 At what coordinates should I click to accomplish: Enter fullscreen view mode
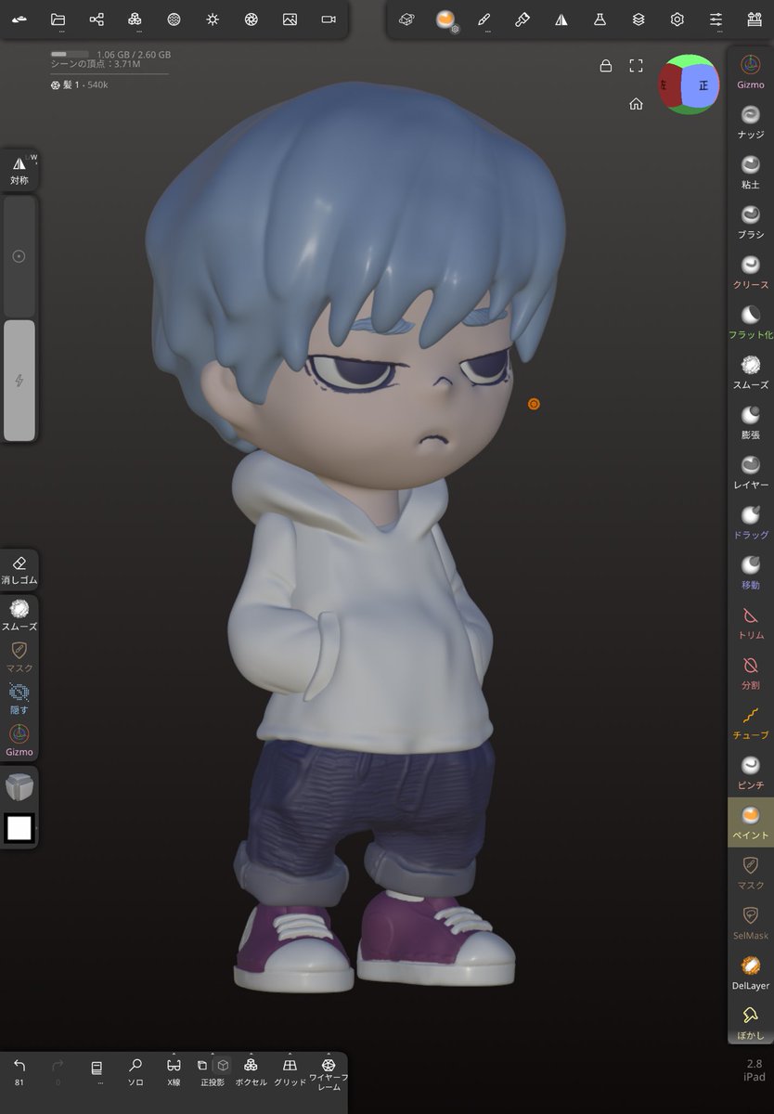click(636, 66)
